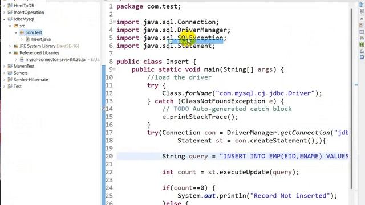365x205 pixels.
Task: Expand Insert.java in the tree
Action: (22, 39)
